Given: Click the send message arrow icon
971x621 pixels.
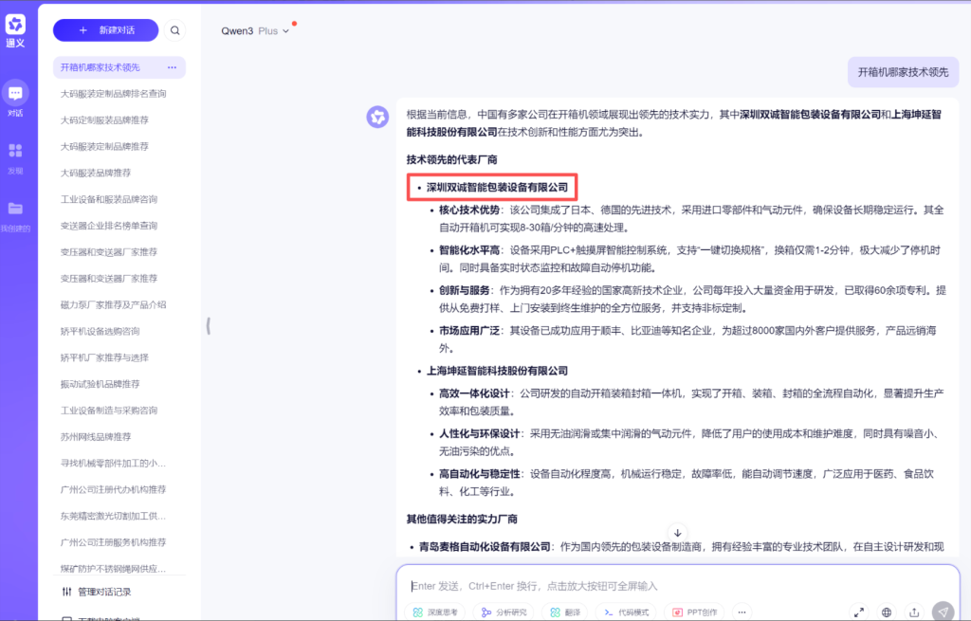Looking at the screenshot, I should (x=942, y=612).
